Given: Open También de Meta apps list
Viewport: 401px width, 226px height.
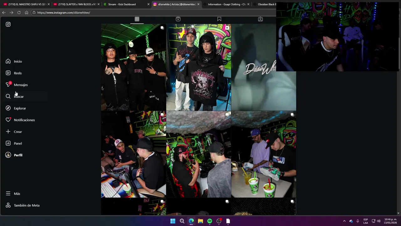Looking at the screenshot, I should point(23,205).
